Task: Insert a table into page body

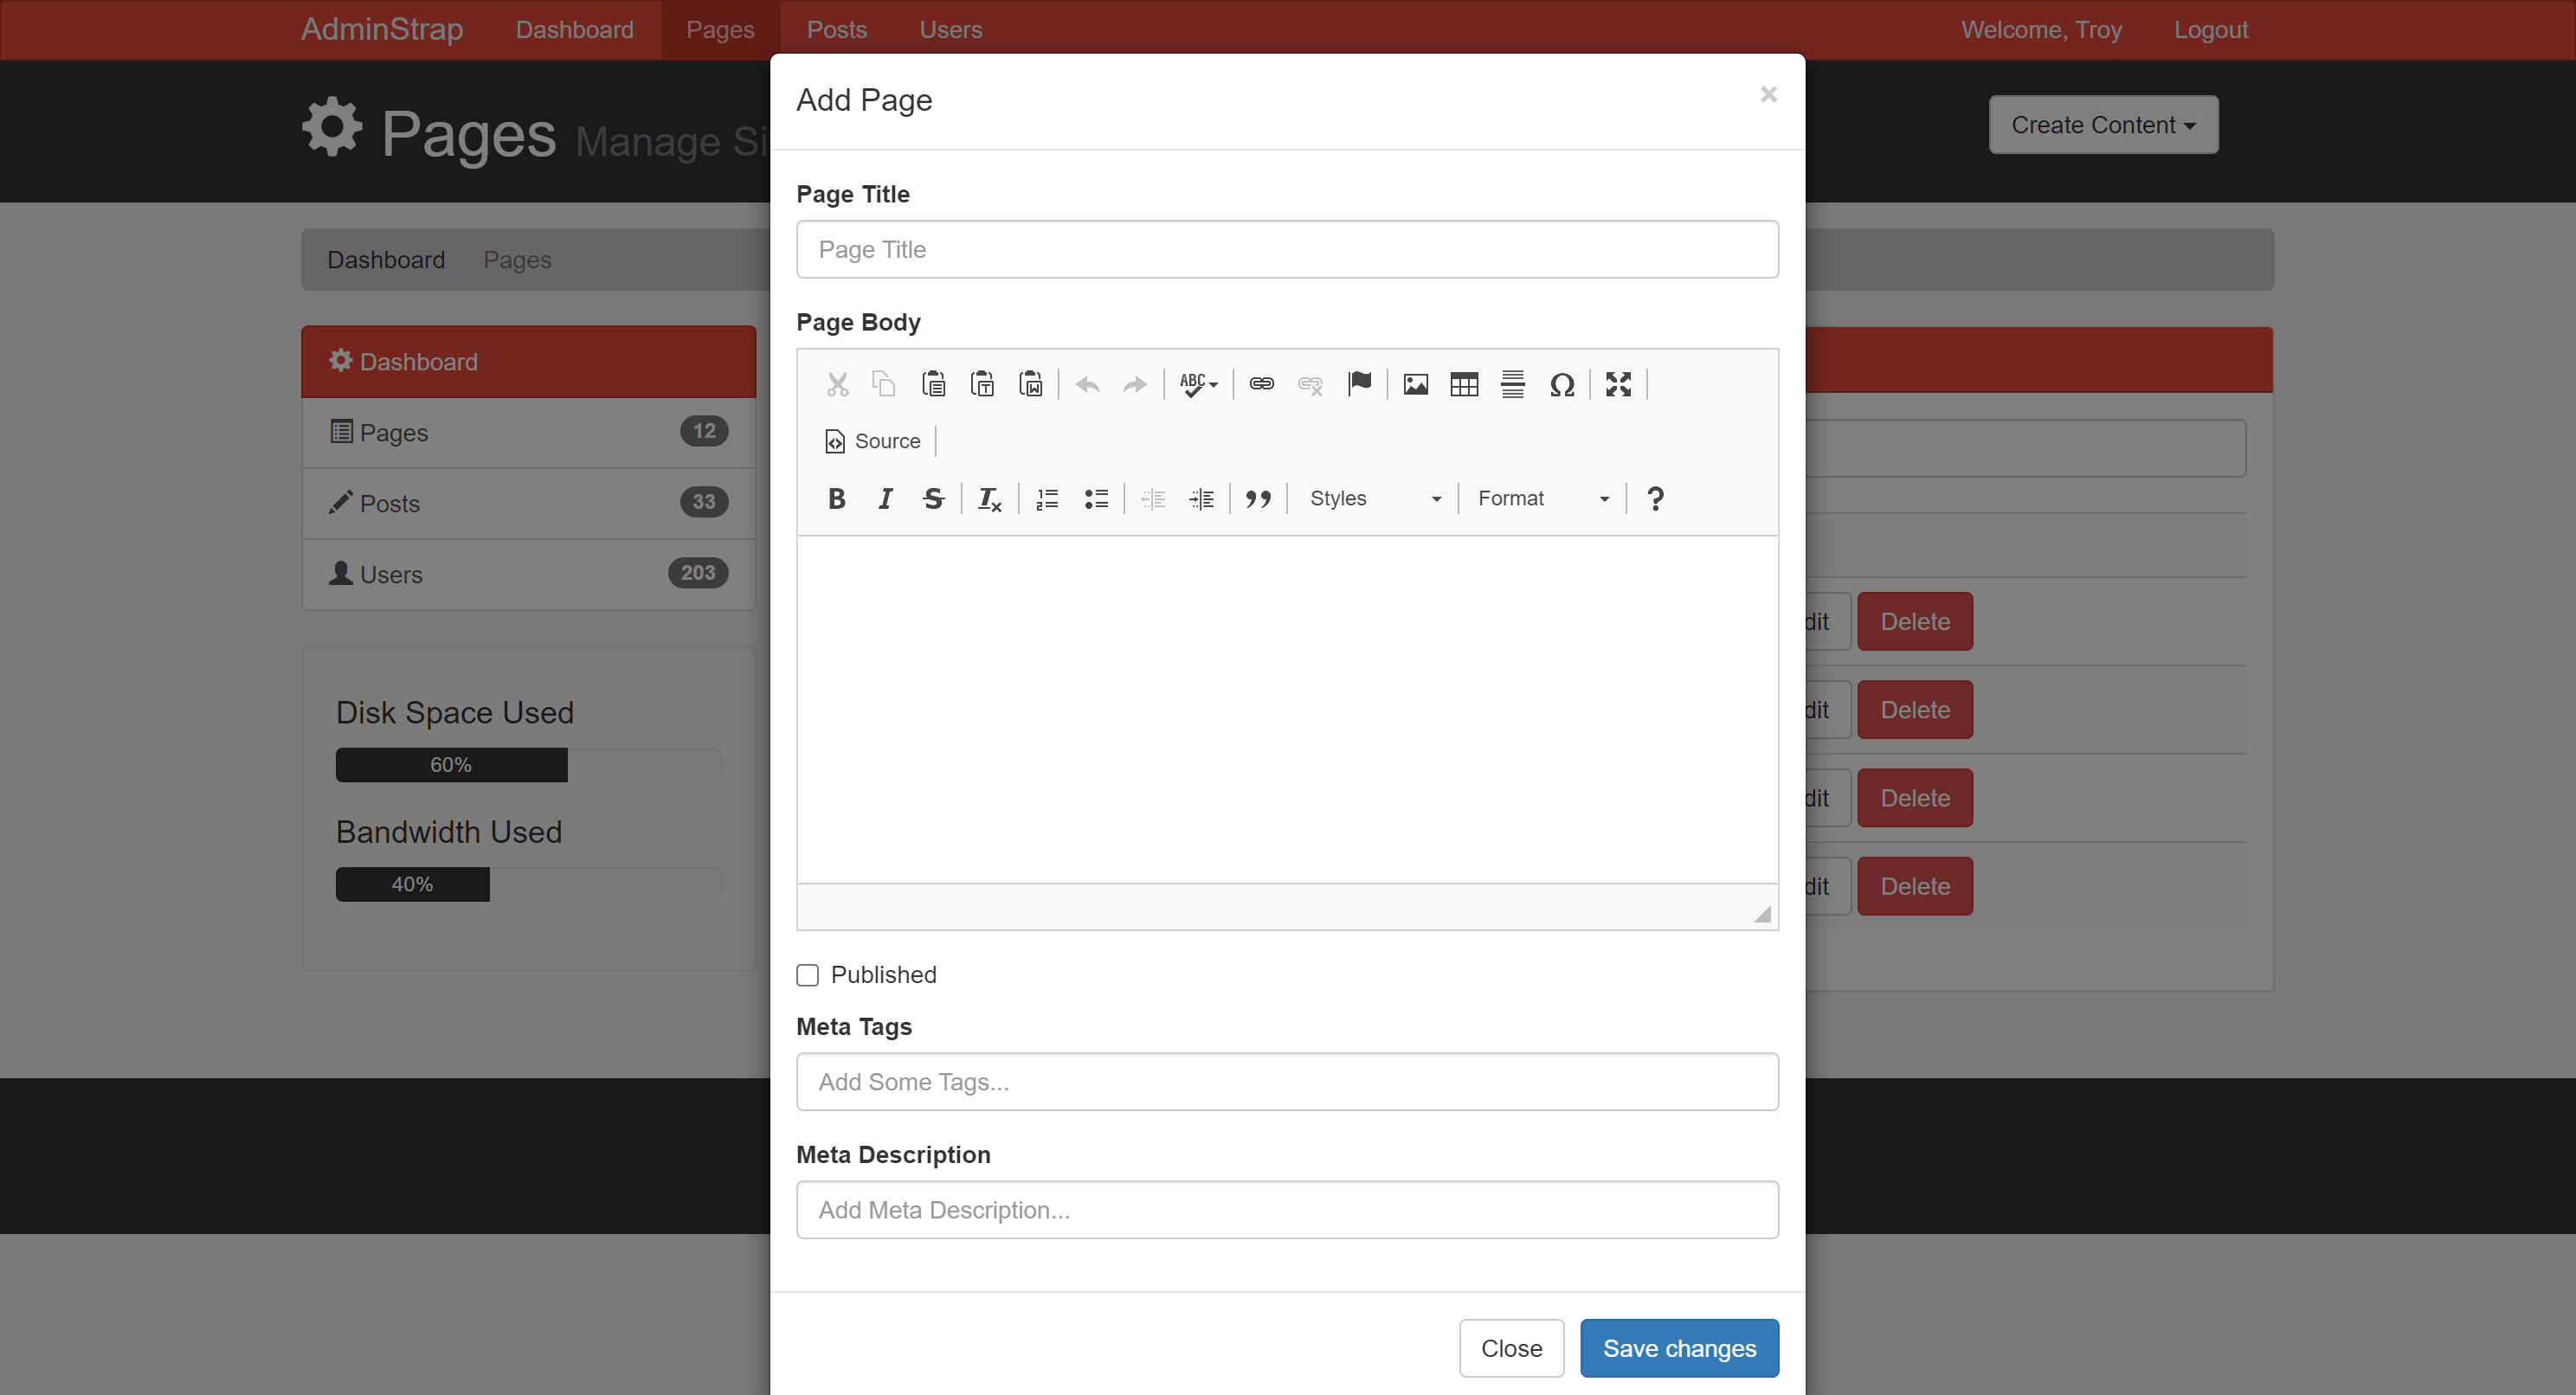Action: [x=1464, y=384]
